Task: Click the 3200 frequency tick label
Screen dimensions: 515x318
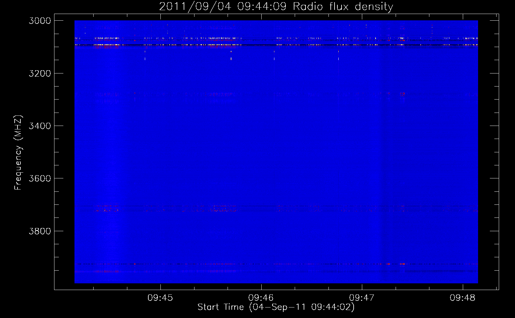Action: 40,73
